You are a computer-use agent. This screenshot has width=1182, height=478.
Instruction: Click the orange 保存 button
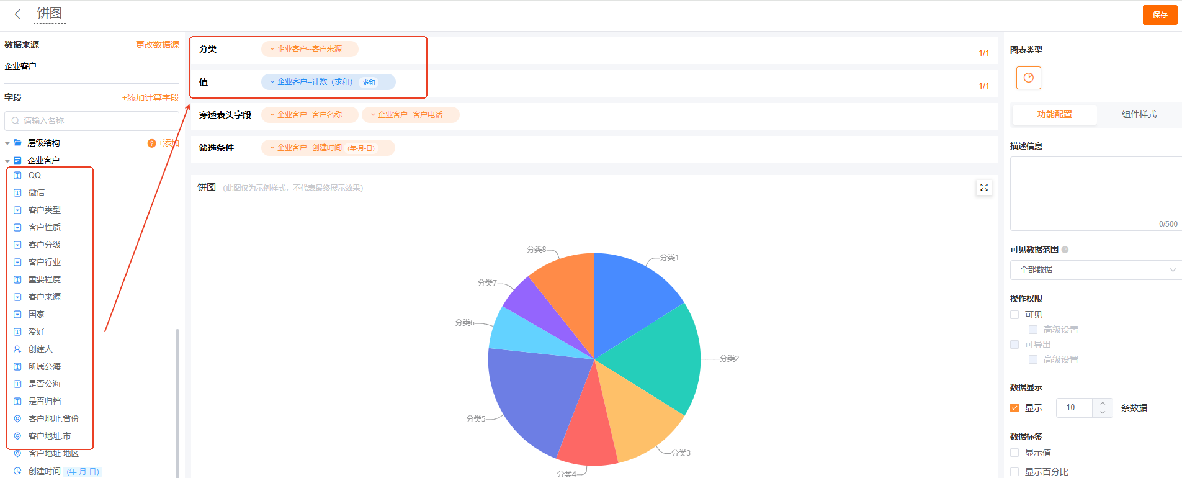pyautogui.click(x=1159, y=14)
